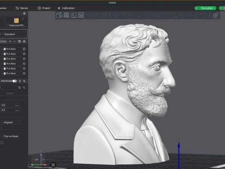Screen dimensions: 225x169
Task: Switch to the Calibration tab
Action: [x=66, y=8]
